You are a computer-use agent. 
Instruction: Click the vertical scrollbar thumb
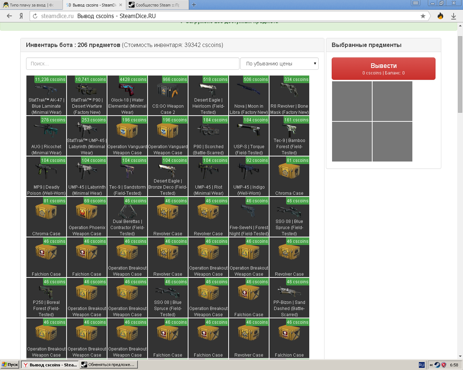pos(460,74)
